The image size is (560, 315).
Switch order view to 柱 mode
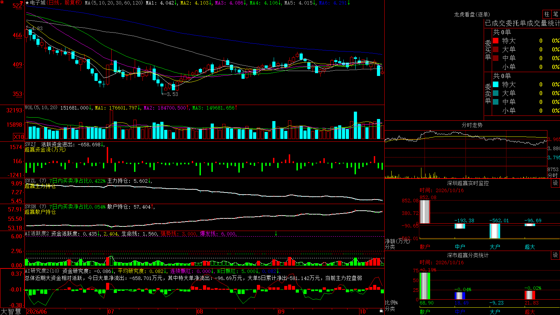click(547, 14)
